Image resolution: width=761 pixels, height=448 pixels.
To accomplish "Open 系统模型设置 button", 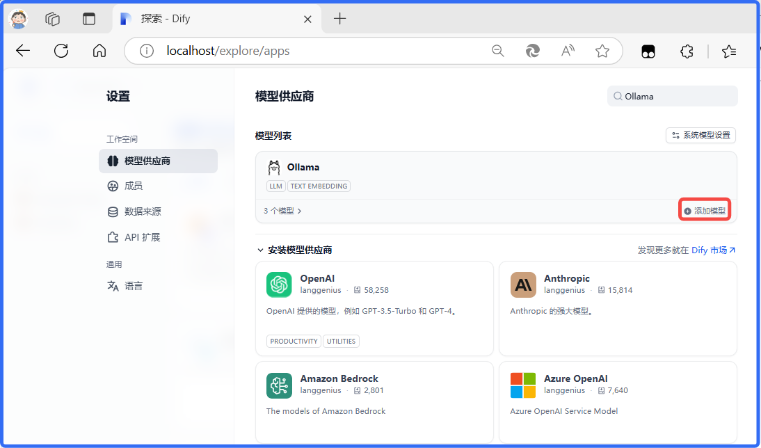I will [700, 136].
